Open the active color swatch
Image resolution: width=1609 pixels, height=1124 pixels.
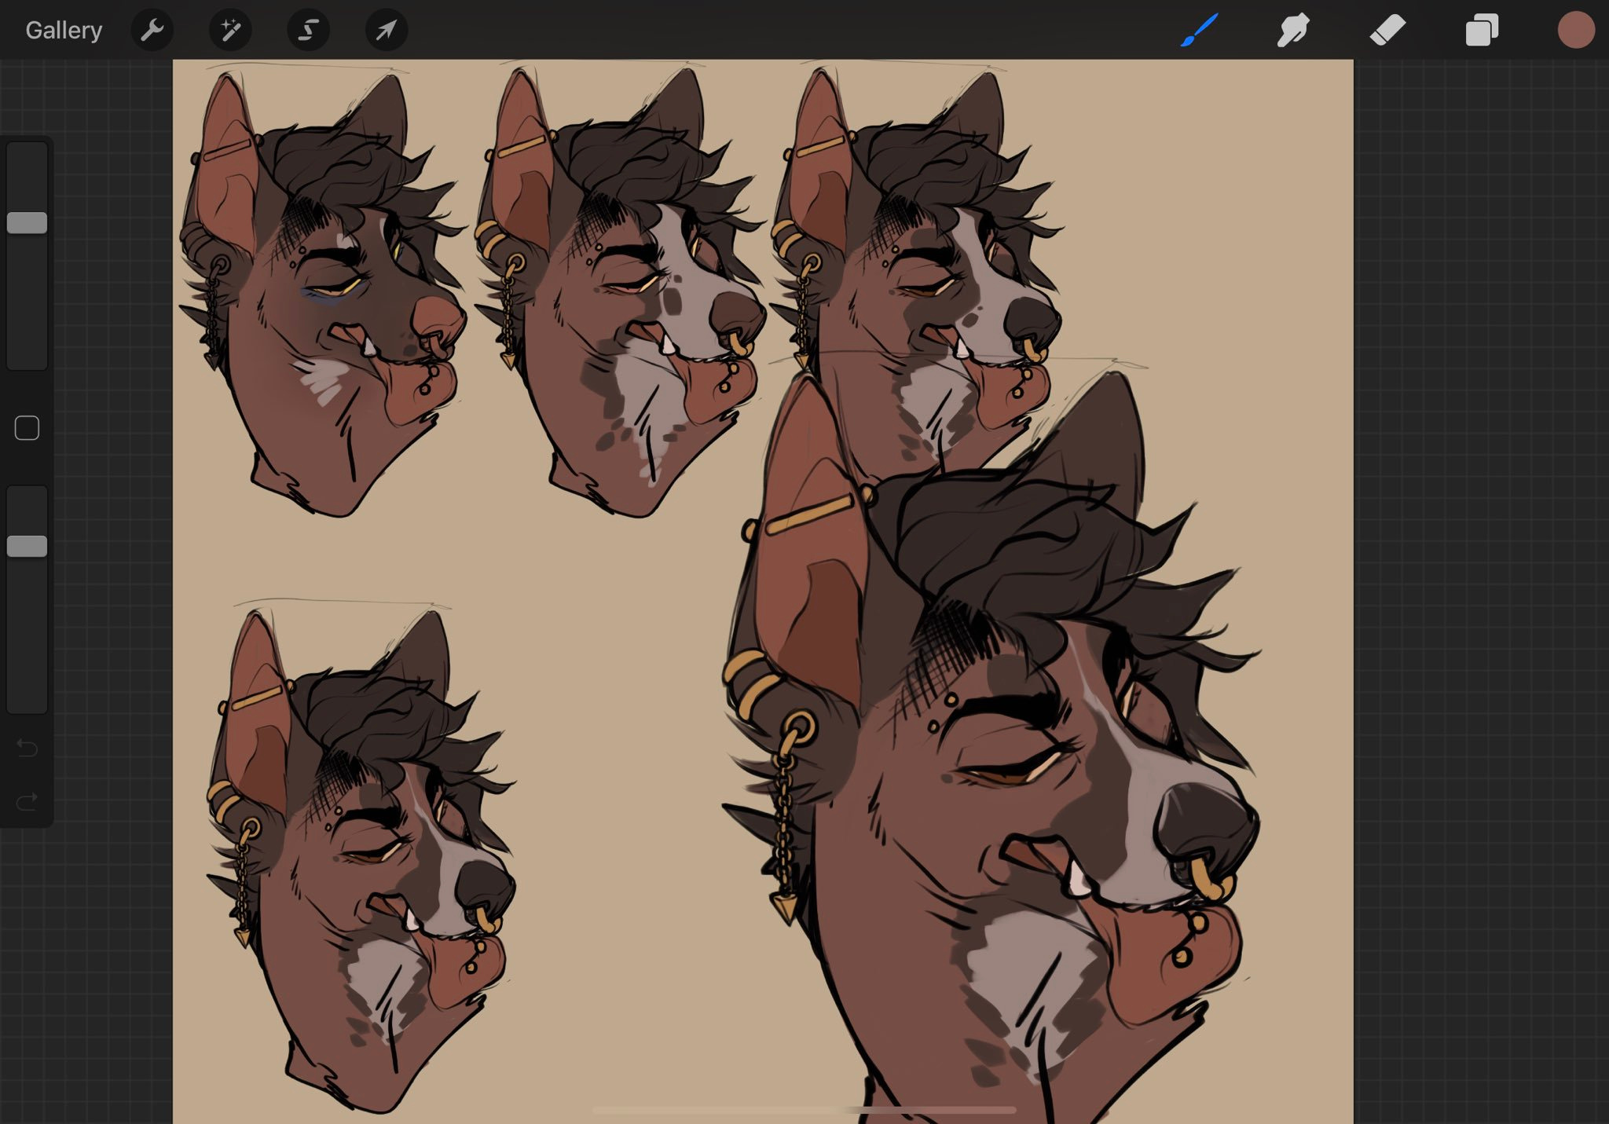point(1576,31)
